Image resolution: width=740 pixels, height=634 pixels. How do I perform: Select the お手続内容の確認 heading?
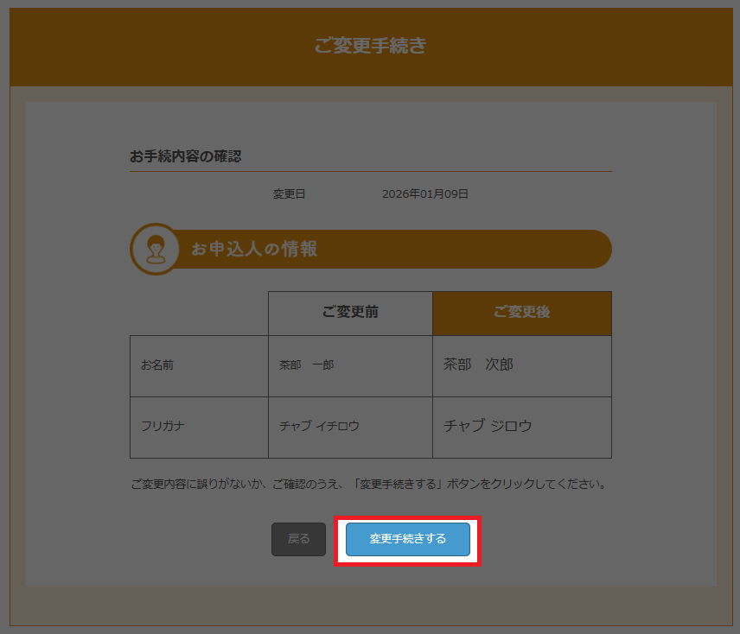click(x=185, y=156)
